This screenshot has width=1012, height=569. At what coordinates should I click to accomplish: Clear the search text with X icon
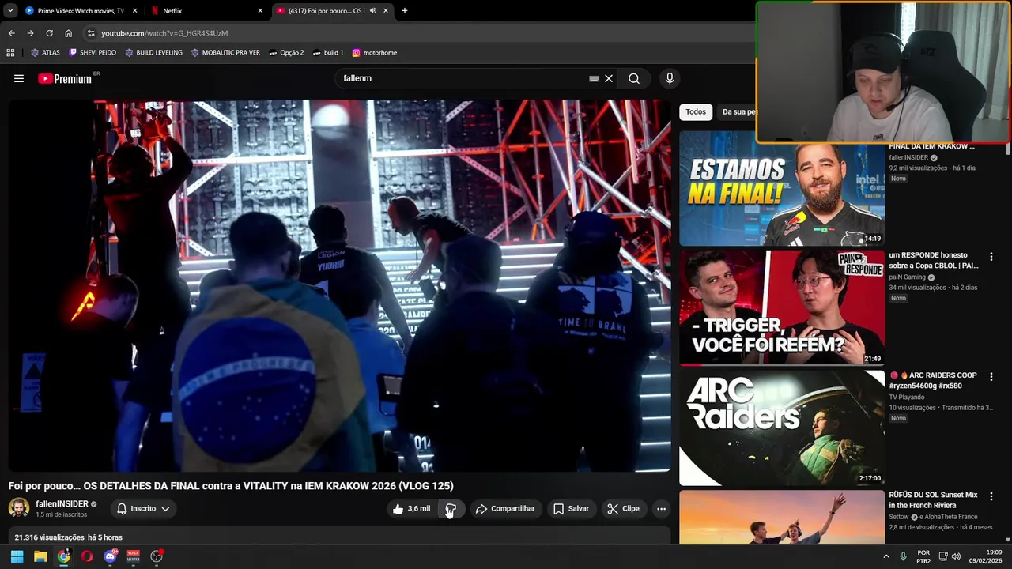[x=609, y=78]
